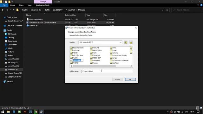
Task: Click the OK button in setup dialog
Action: tap(130, 79)
